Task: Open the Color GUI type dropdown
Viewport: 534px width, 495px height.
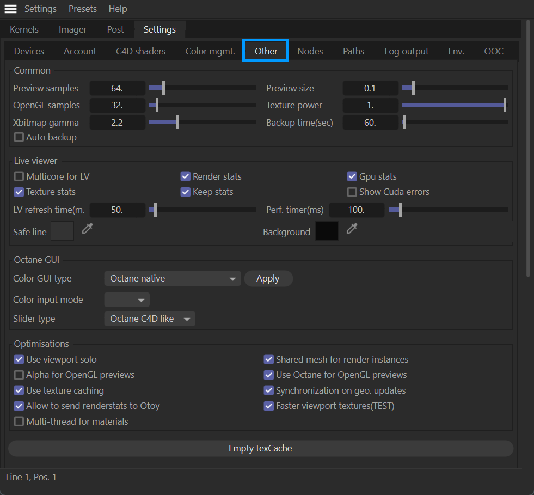Action: 172,279
